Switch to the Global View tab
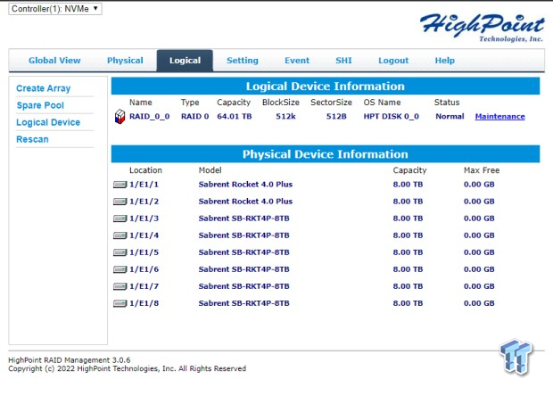This screenshot has width=553, height=396. point(54,61)
